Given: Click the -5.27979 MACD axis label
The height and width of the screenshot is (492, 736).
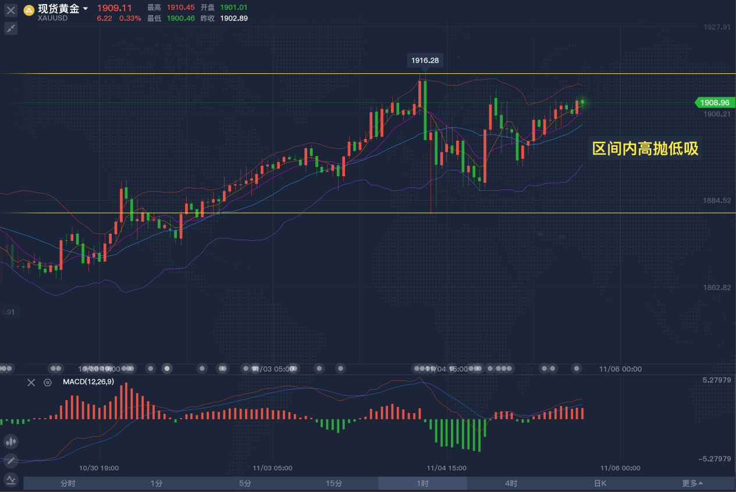Looking at the screenshot, I should [x=715, y=459].
